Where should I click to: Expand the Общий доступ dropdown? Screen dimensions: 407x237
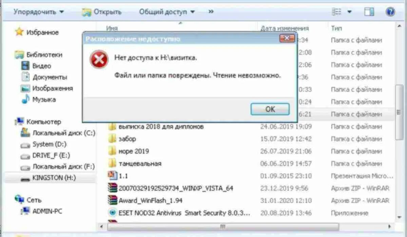167,12
